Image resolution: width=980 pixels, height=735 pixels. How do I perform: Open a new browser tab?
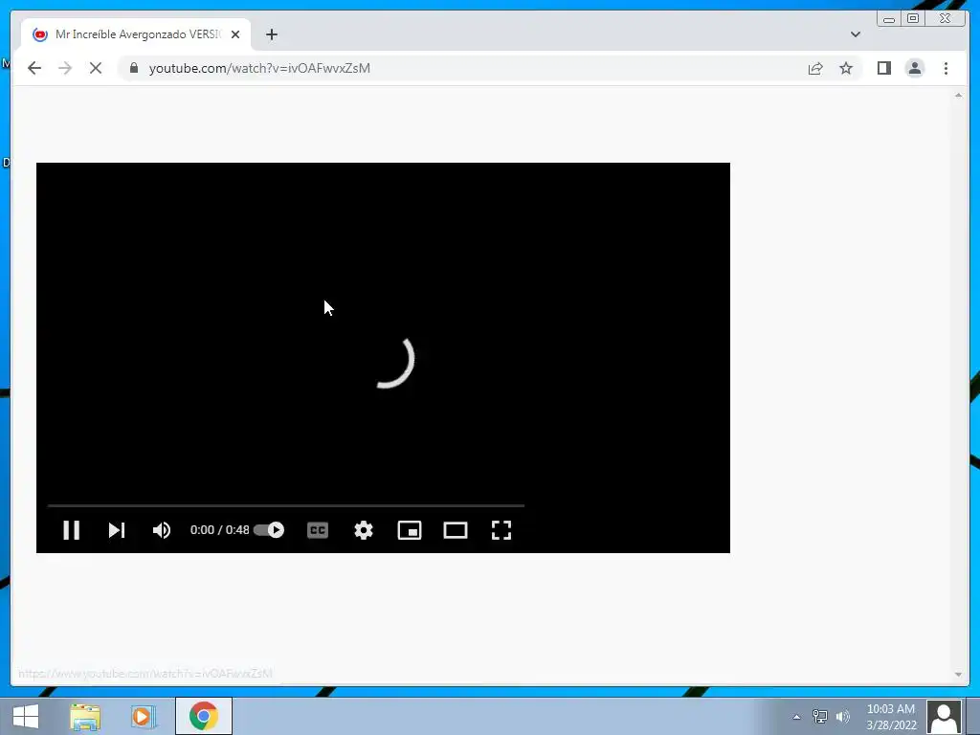click(x=271, y=34)
